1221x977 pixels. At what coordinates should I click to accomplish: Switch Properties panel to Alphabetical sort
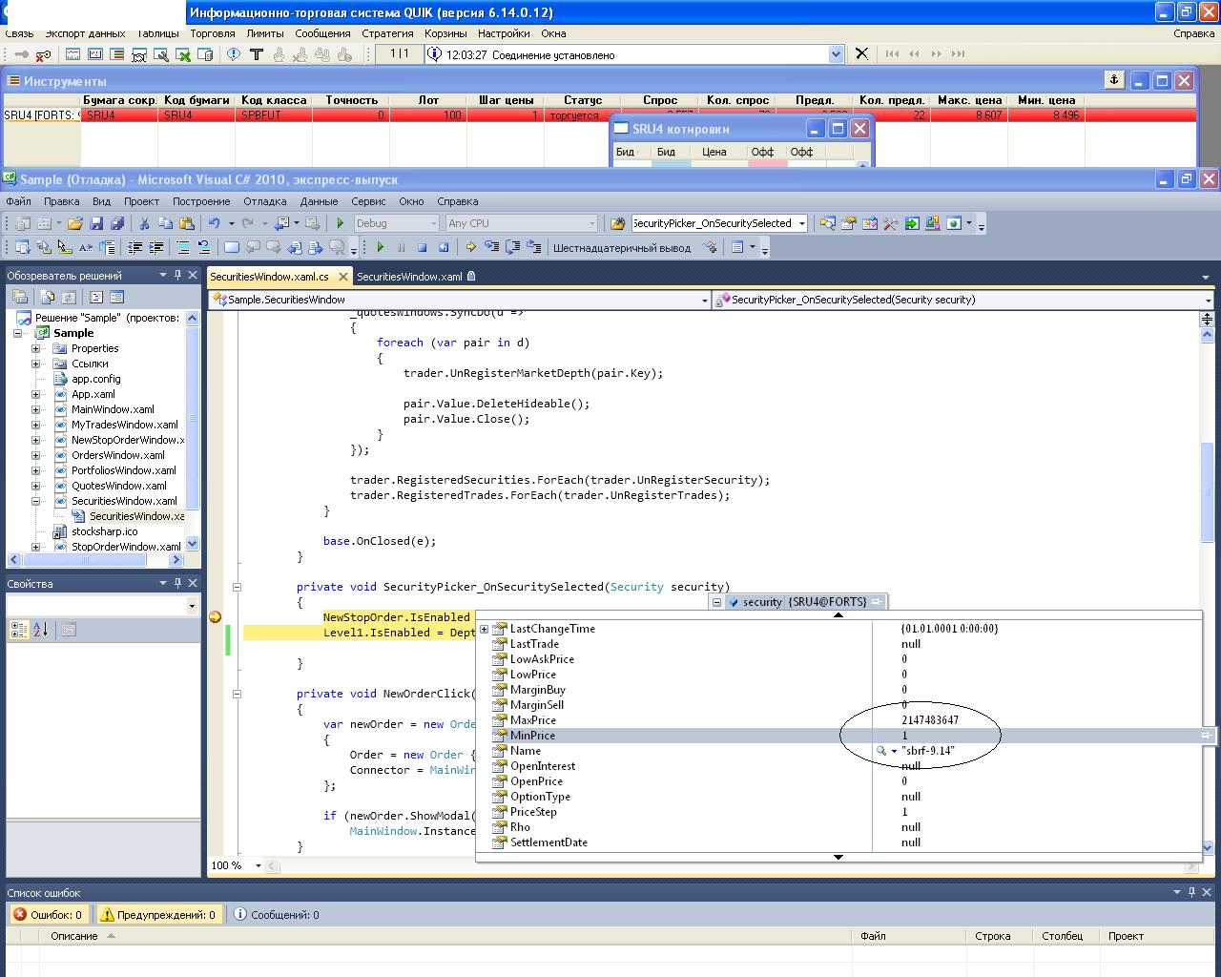pos(40,629)
